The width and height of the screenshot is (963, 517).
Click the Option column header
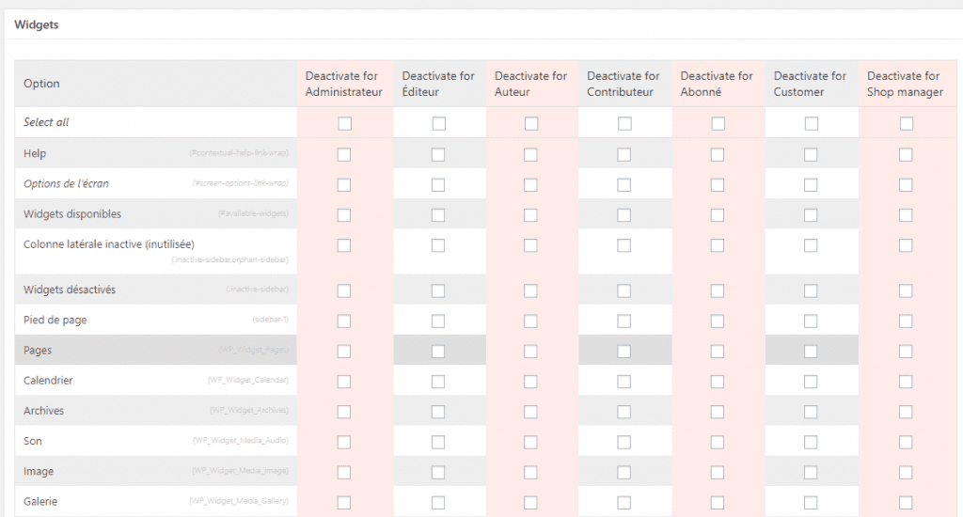point(41,84)
